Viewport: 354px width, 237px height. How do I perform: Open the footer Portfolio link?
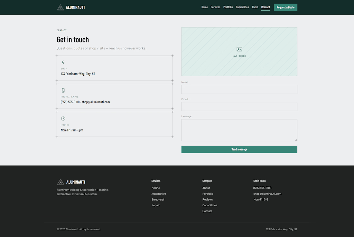point(208,194)
